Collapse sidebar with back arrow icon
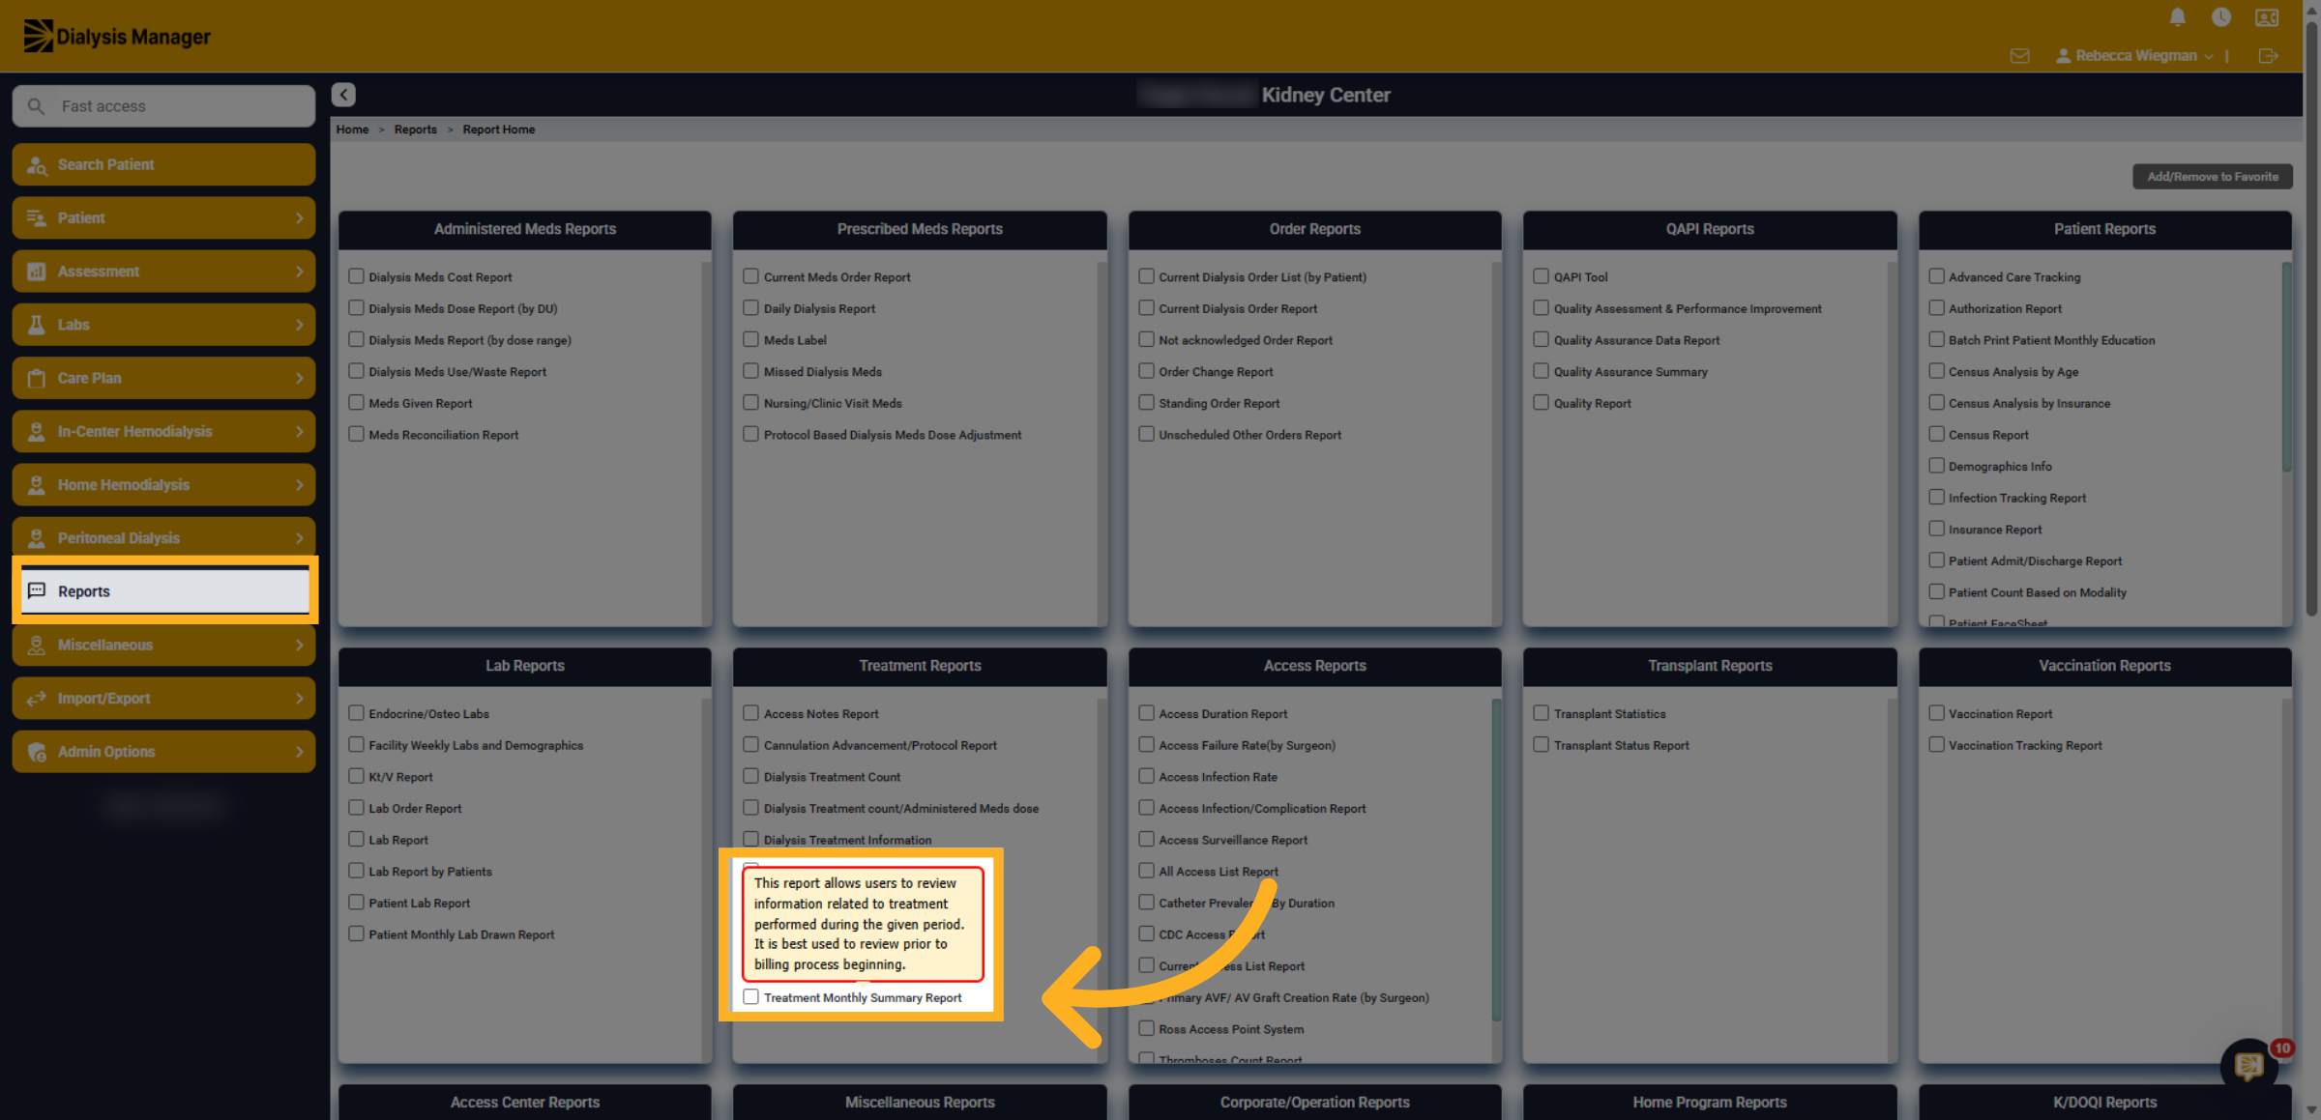This screenshot has width=2321, height=1120. (343, 95)
